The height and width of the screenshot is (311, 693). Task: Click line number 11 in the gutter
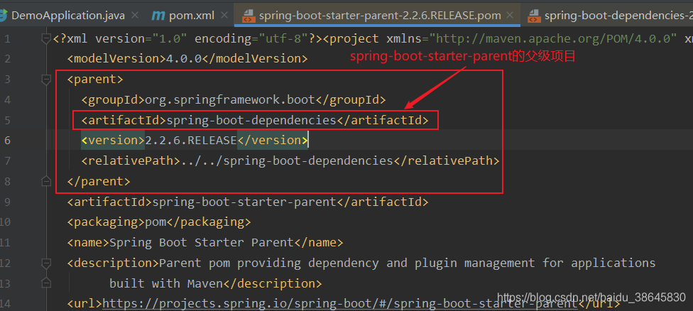click(x=5, y=243)
